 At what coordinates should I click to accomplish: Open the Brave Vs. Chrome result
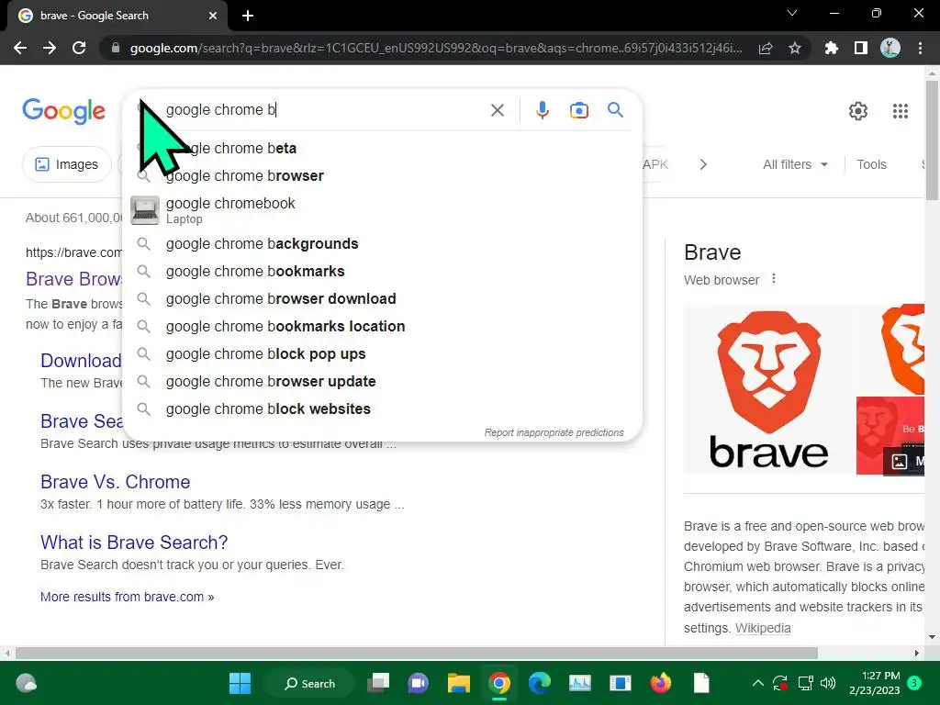tap(115, 482)
